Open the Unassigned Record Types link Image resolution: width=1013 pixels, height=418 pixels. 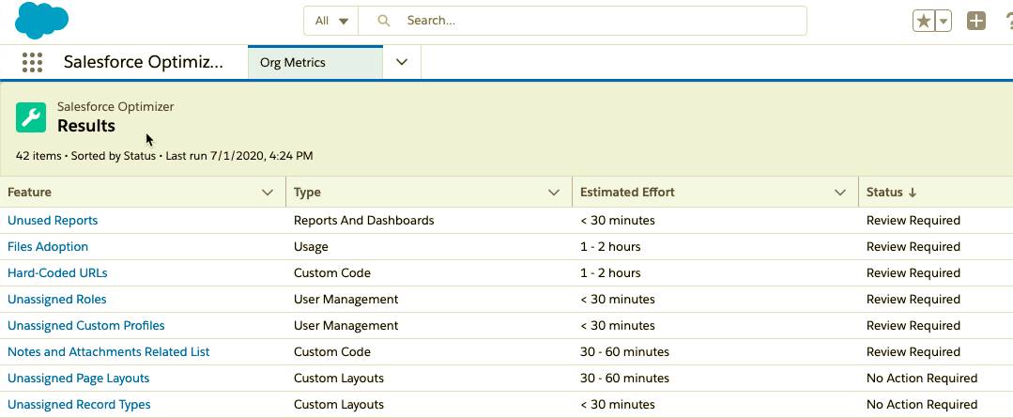point(79,405)
